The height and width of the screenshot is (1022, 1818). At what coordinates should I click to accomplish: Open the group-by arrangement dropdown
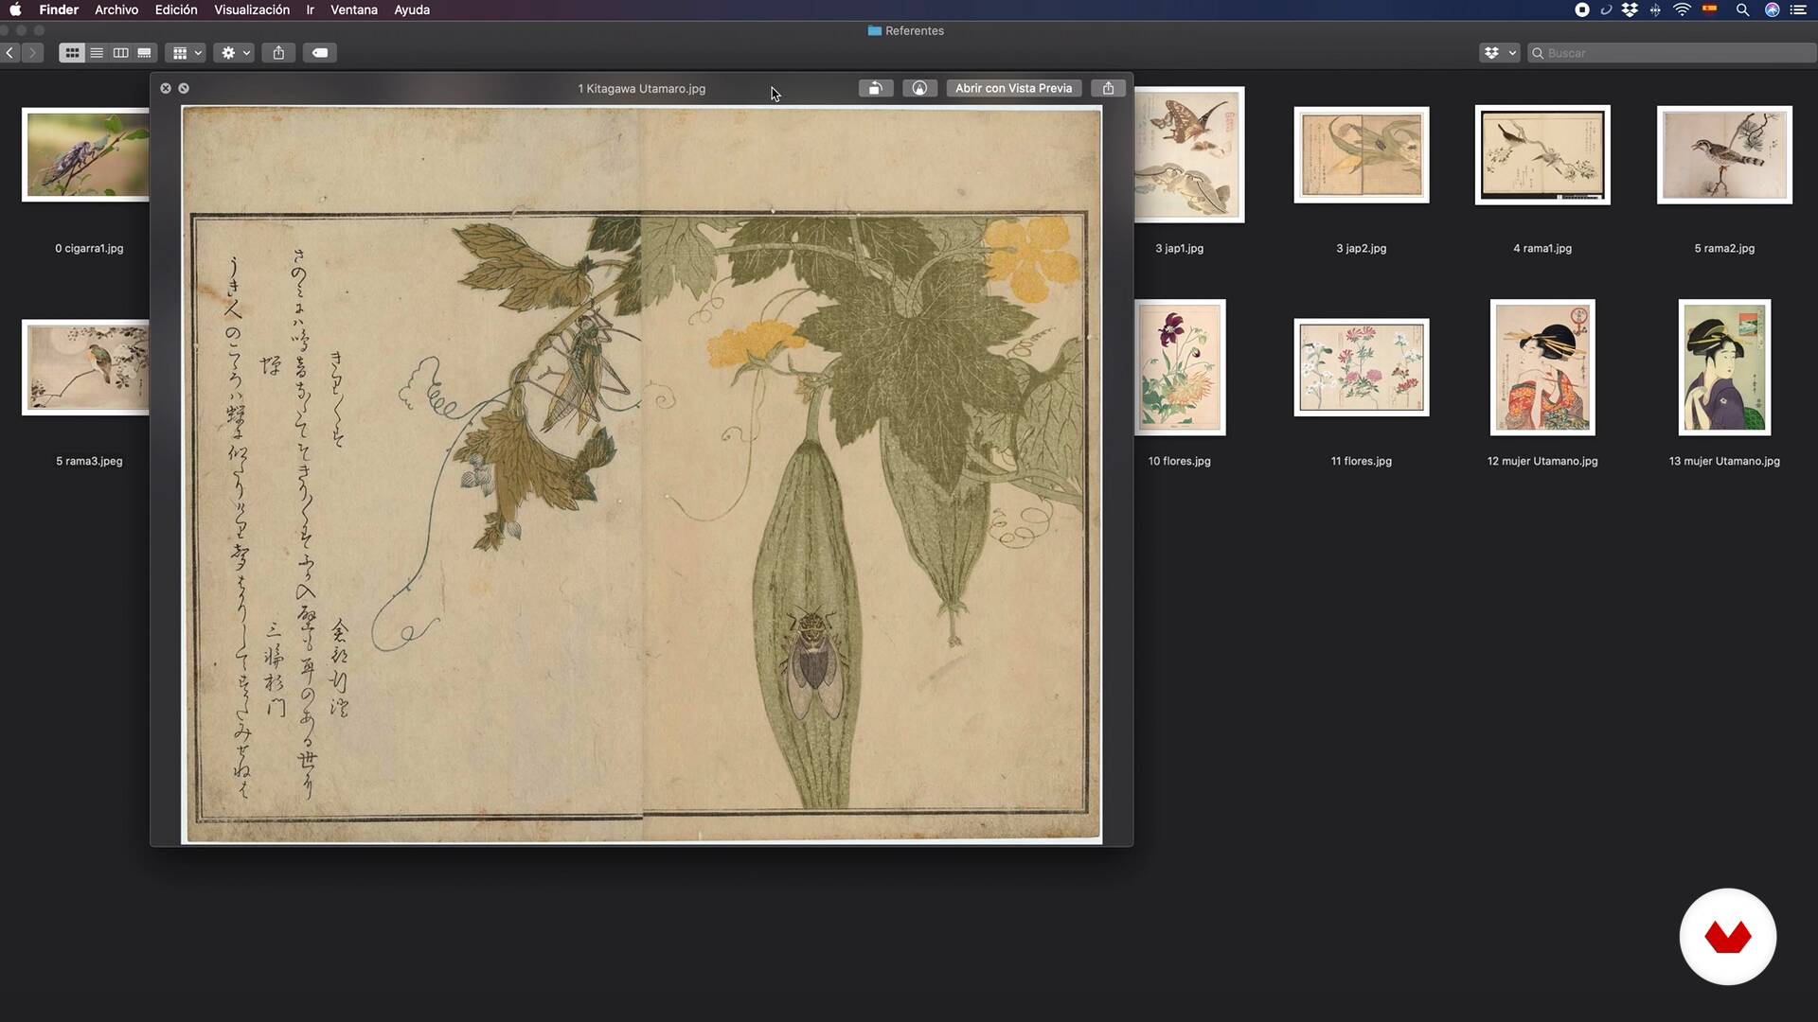click(x=187, y=53)
